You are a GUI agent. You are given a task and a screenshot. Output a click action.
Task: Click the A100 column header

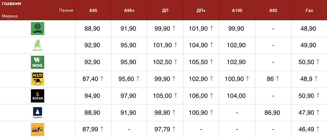click(x=237, y=11)
